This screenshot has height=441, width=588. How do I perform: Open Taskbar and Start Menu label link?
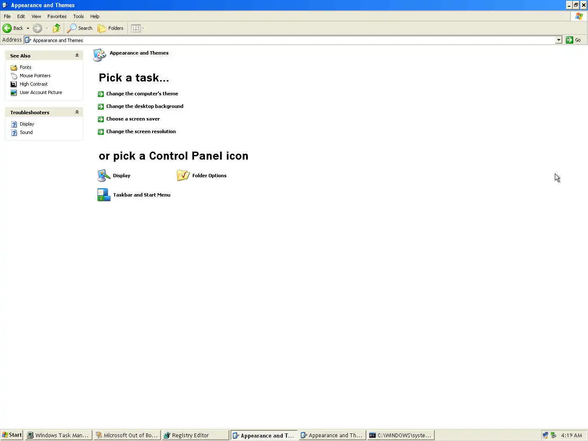point(142,195)
